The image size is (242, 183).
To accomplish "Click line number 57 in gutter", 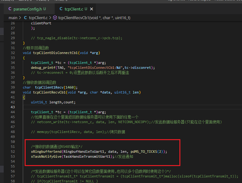I will [13, 176].
